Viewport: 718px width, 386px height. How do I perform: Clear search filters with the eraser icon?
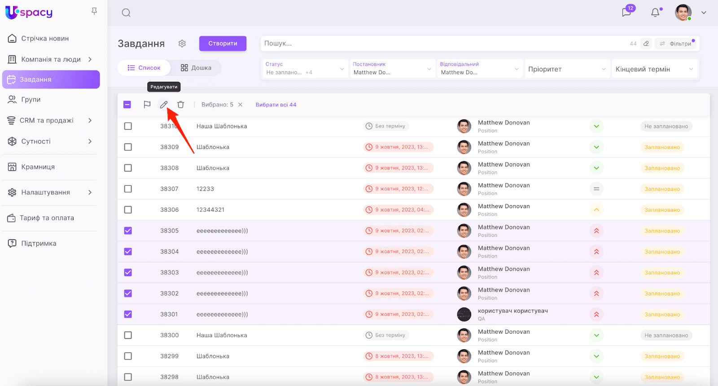tap(646, 44)
